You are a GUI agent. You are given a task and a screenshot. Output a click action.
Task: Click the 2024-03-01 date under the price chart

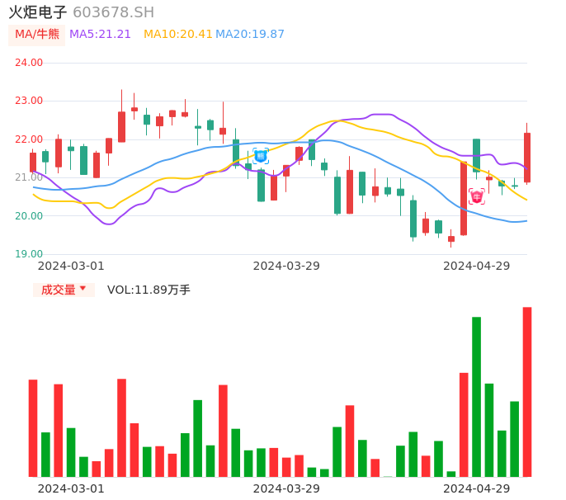pyautogui.click(x=71, y=266)
